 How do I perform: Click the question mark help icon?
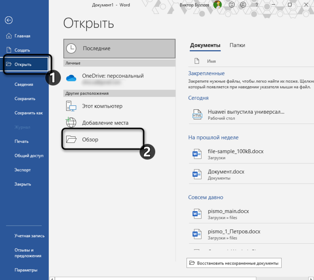pyautogui.click(x=257, y=5)
